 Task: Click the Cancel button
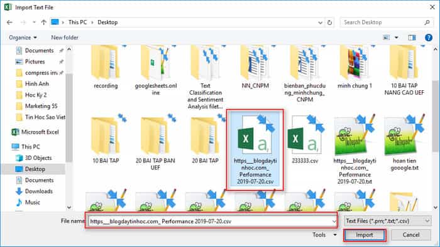411,235
